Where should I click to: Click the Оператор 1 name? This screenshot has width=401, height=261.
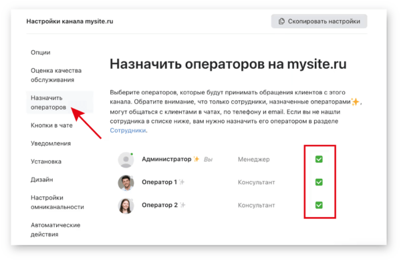(x=159, y=182)
